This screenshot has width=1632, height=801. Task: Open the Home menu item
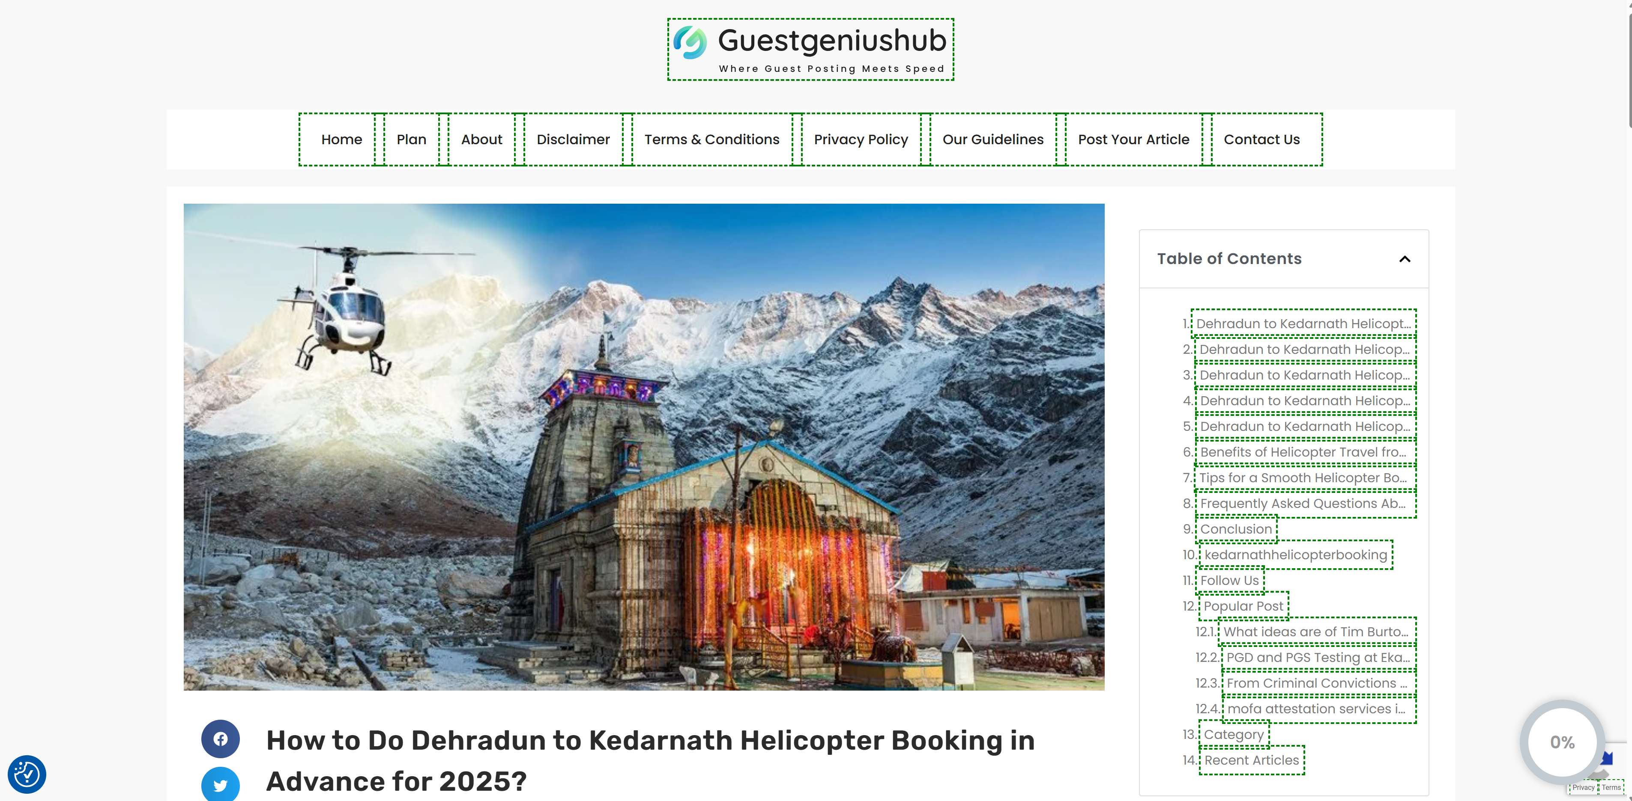[341, 139]
